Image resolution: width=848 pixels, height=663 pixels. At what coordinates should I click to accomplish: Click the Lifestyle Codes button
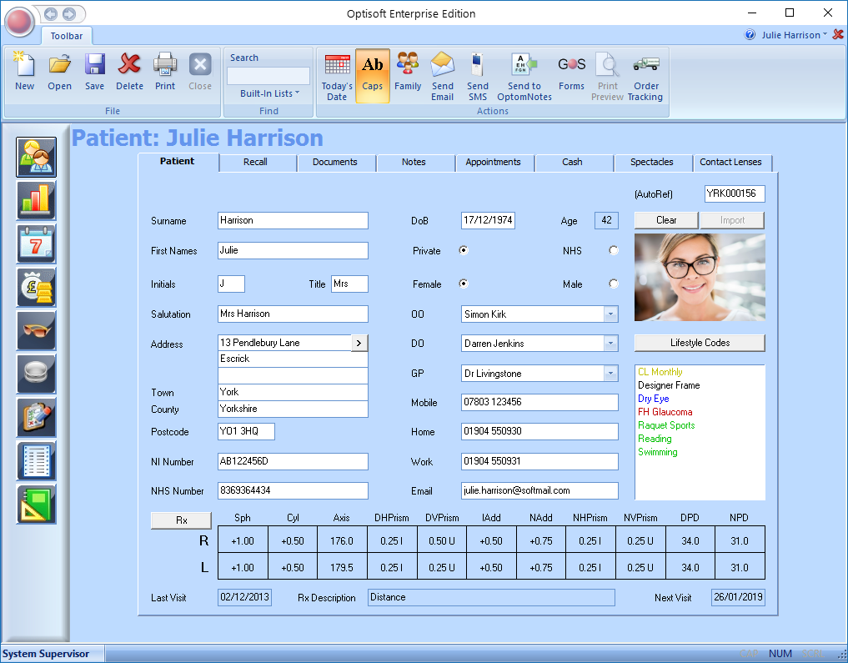tap(700, 343)
